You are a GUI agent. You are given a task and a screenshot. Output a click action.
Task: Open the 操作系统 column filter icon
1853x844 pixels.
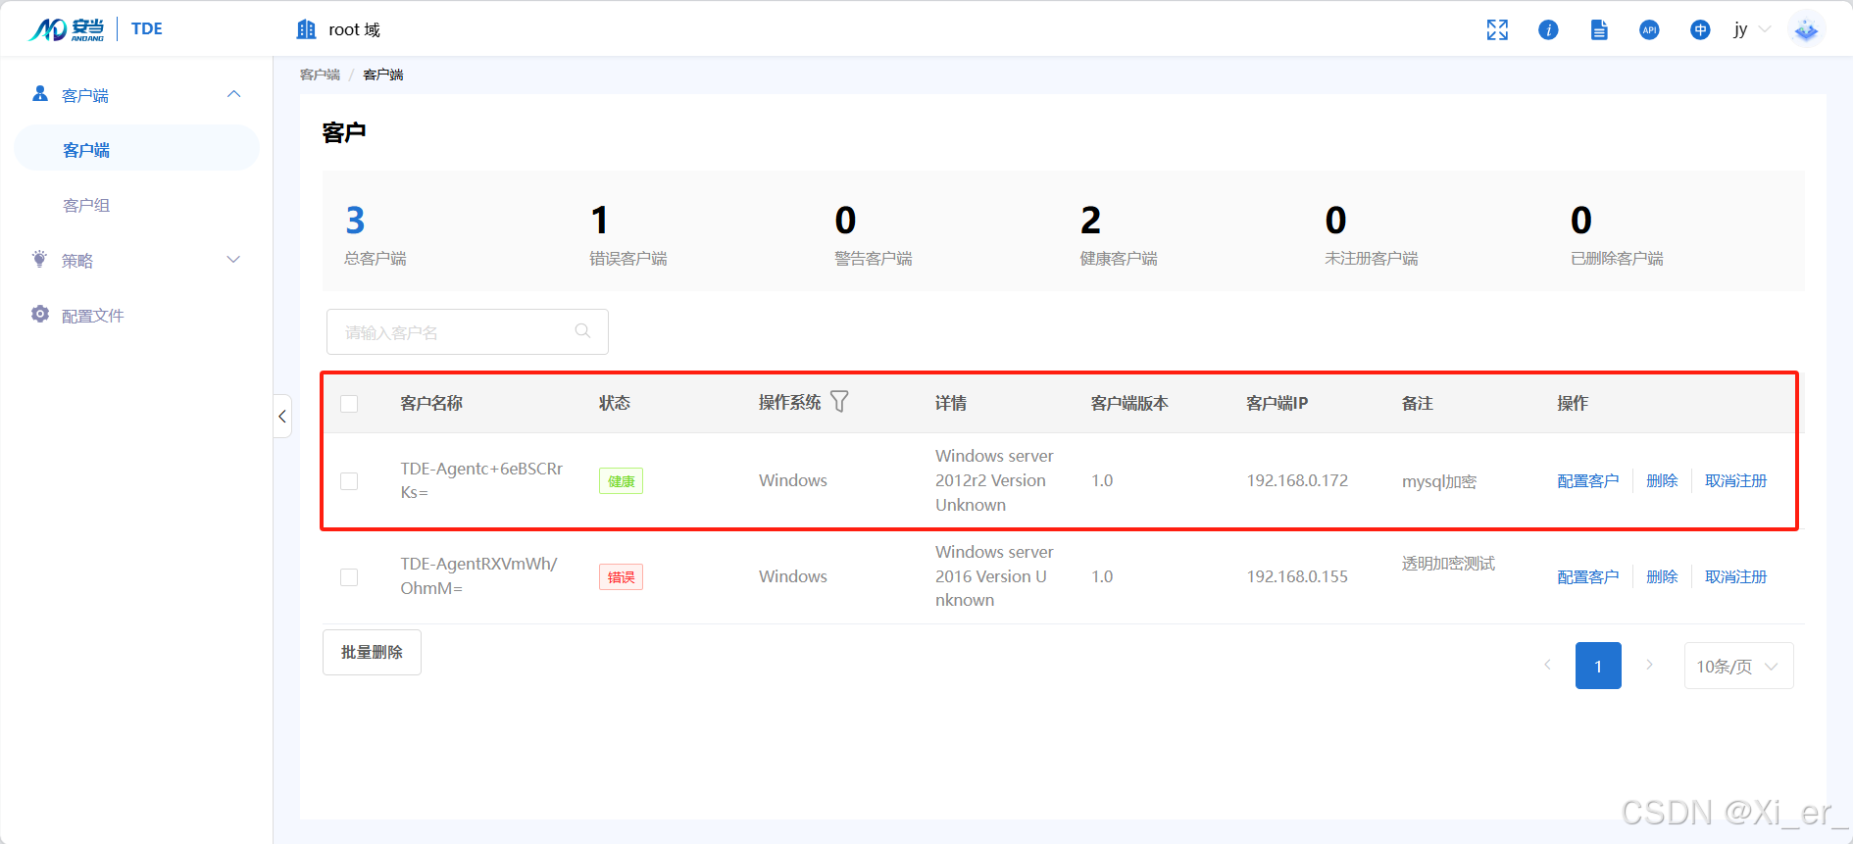(839, 402)
